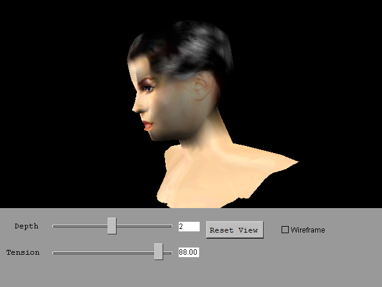Click the Reset View button

234,230
